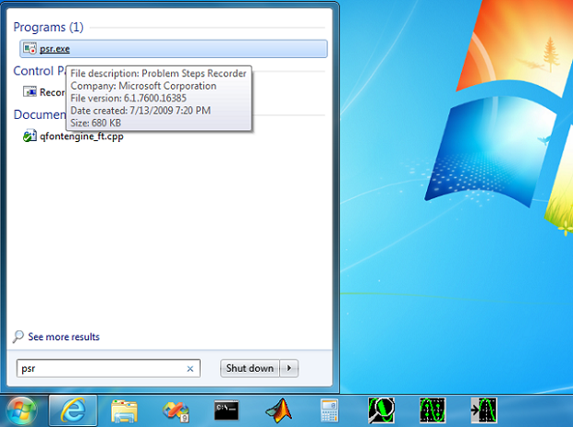Open Internet Explorer from the taskbar
This screenshot has height=427, width=573.
[73, 410]
